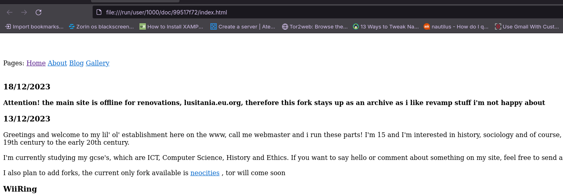Open the nautilus askubuntu bookmark

(456, 27)
